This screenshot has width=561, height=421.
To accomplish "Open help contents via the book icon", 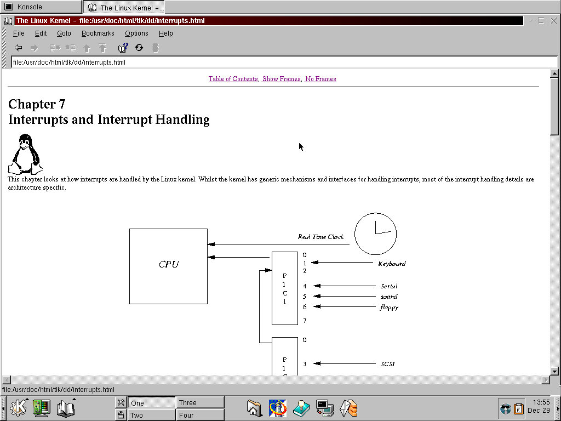I will point(123,48).
